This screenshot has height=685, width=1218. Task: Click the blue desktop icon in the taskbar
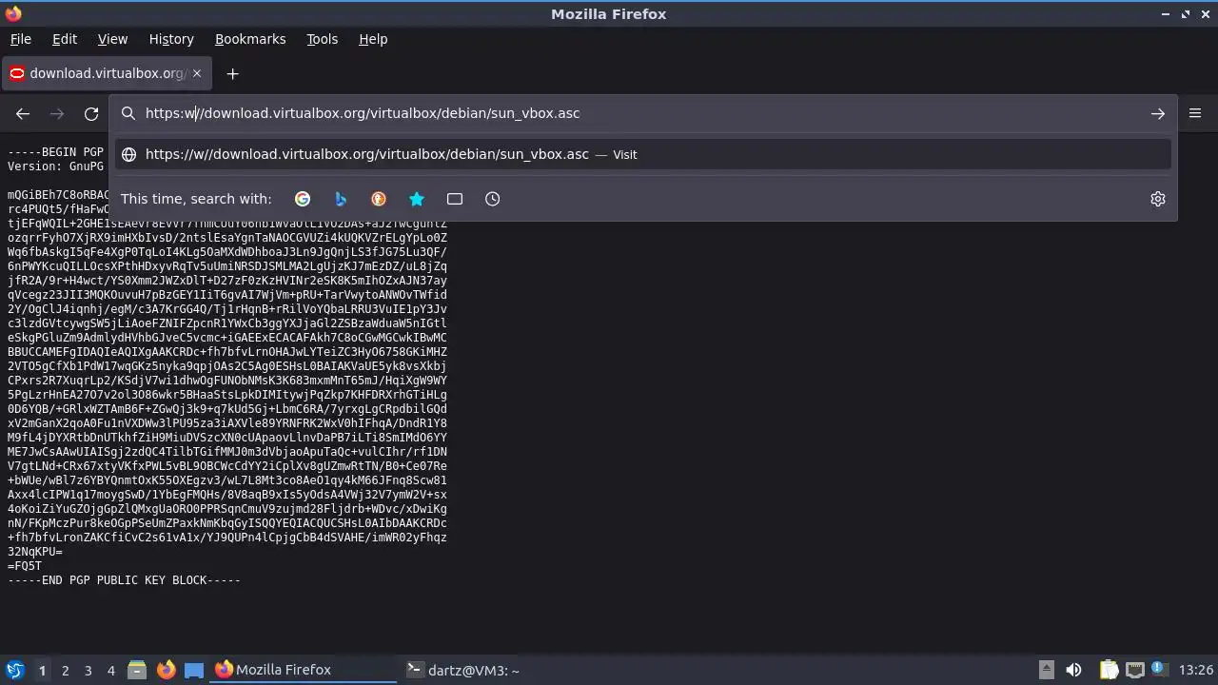coord(194,670)
